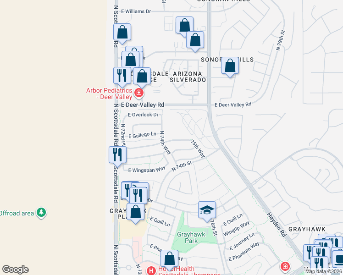Select the E Gallego Ln street label
Viewport: 343px width, 275px height.
point(142,135)
